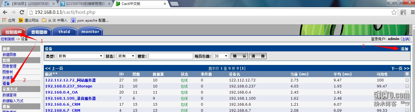Open yum apache 配置 bookmark
The height and width of the screenshot is (112, 415).
(90, 20)
